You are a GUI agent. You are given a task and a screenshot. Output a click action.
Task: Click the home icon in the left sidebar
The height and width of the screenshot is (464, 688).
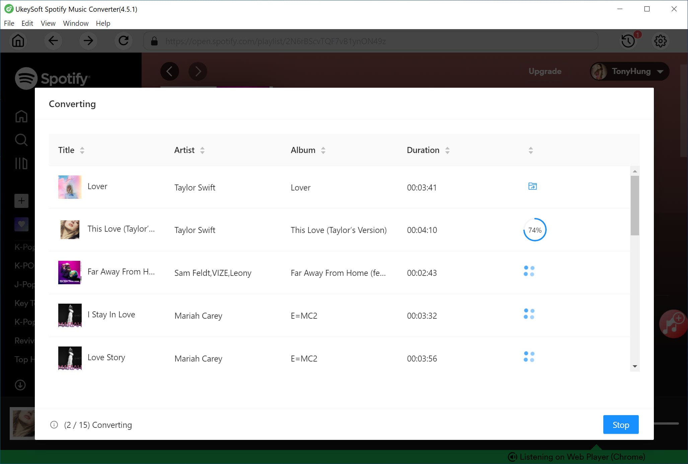(x=21, y=117)
